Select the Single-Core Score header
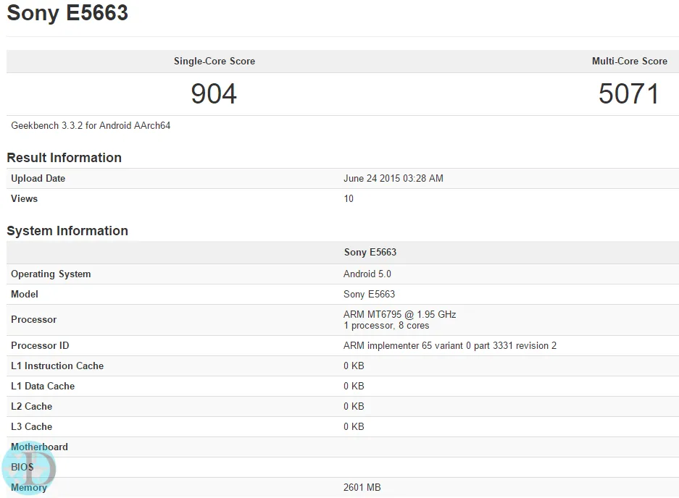Viewport: 679px width, 498px height. tap(214, 61)
